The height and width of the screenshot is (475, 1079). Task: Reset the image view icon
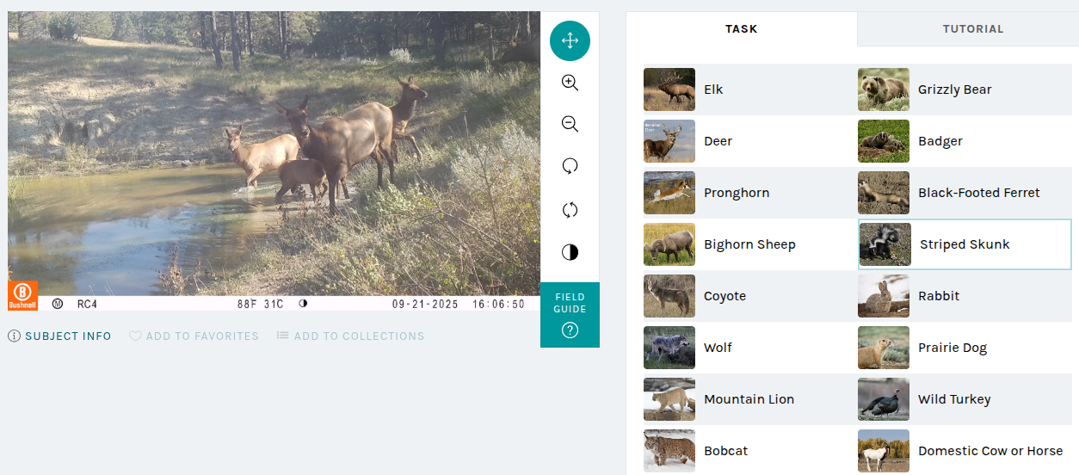(570, 210)
